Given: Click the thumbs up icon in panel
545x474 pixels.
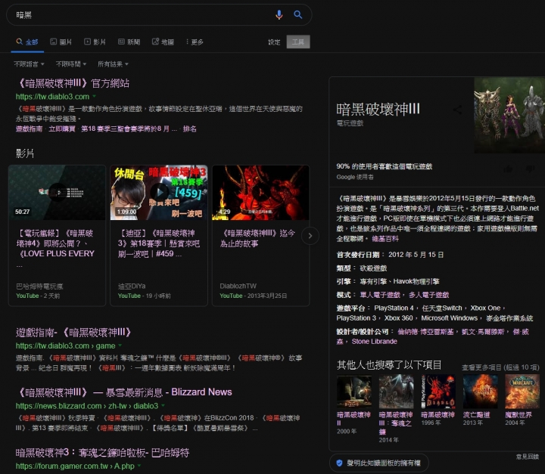Looking at the screenshot, I should [x=508, y=169].
